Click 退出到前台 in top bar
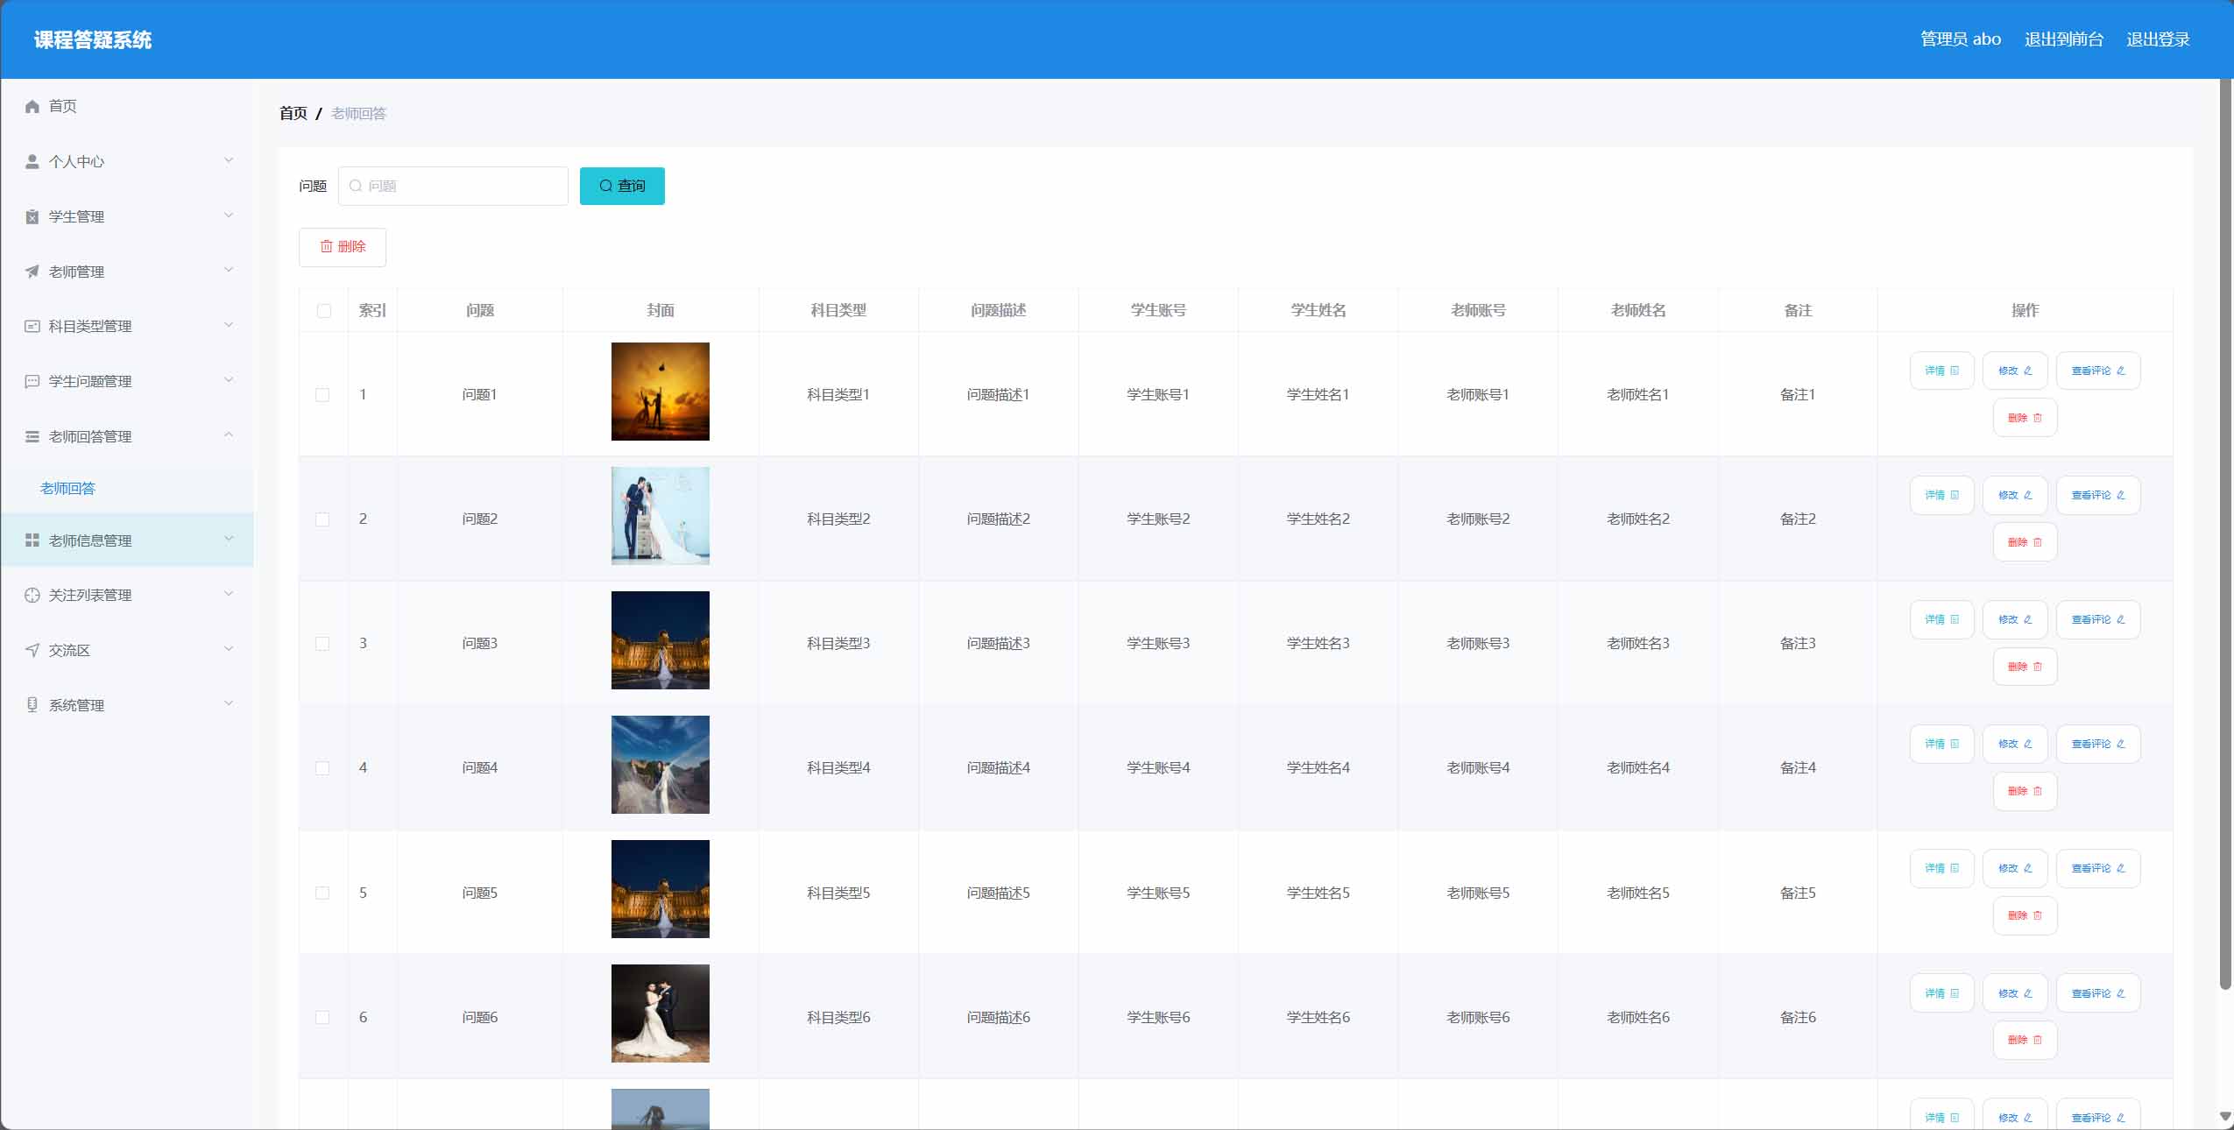The image size is (2234, 1130). [x=2064, y=39]
